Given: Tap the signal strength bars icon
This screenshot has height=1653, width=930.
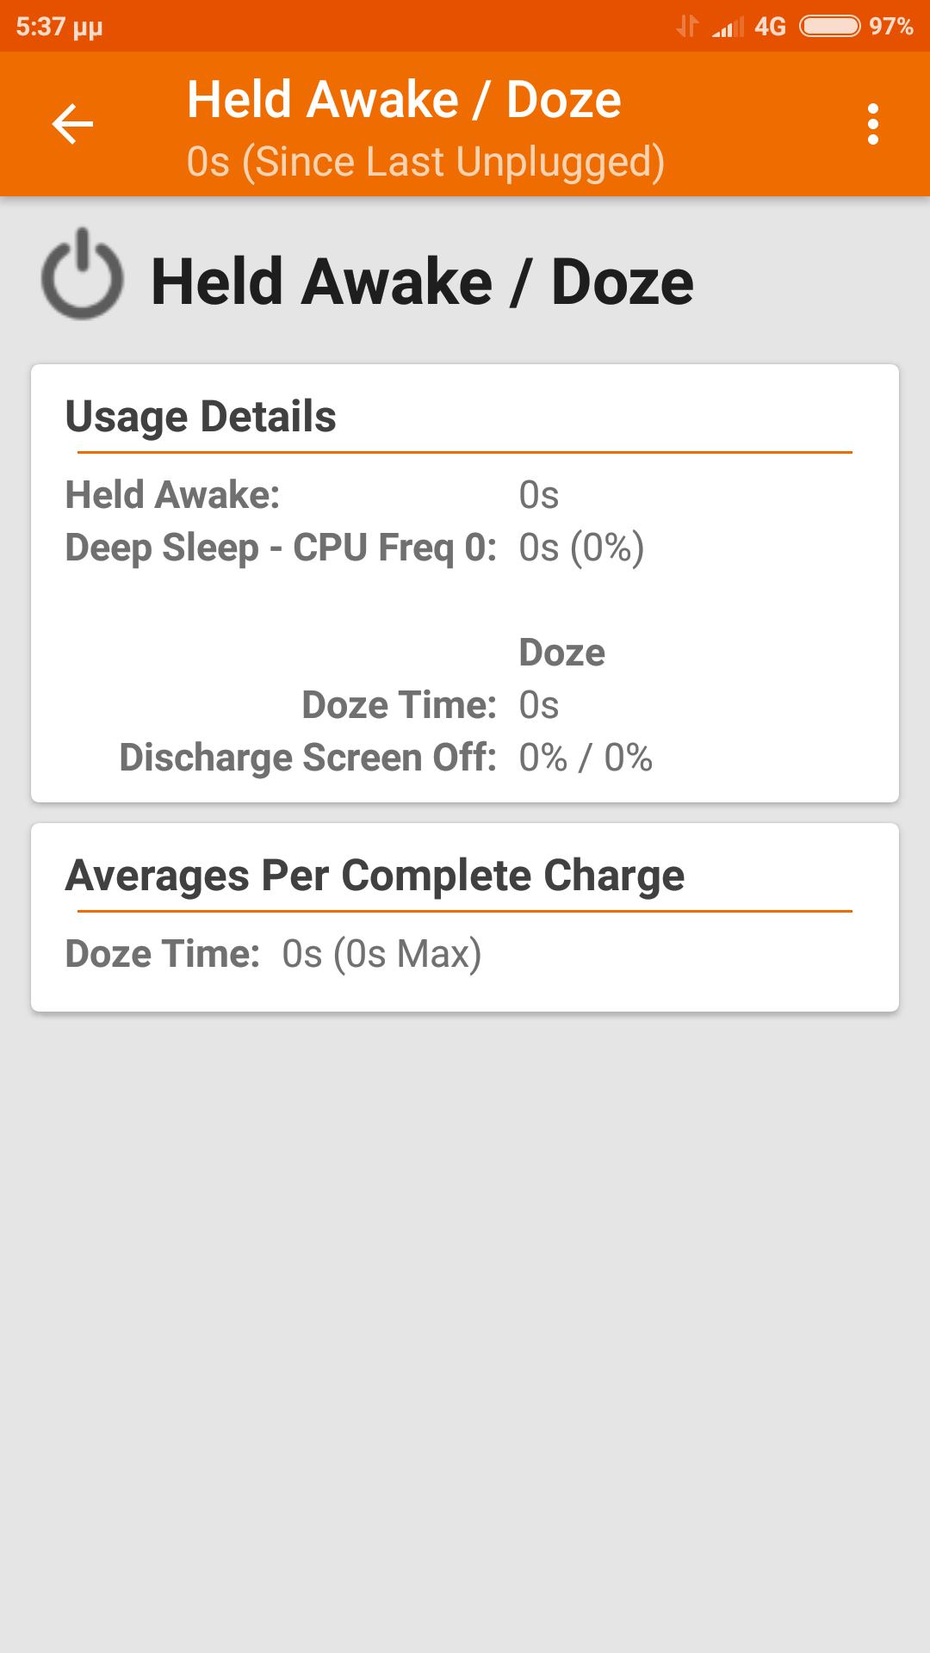Looking at the screenshot, I should coord(728,28).
